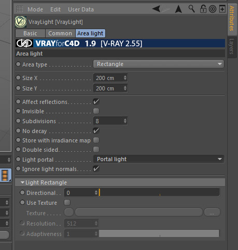Uncheck Affect reflections checkbox

(96, 101)
